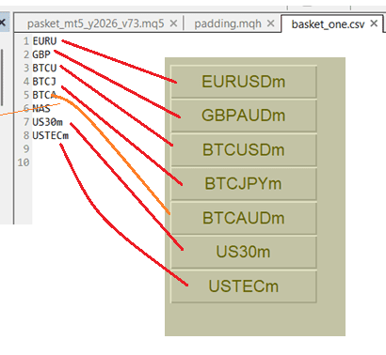Choose the BTCJPYm button
The image size is (386, 355).
(244, 184)
